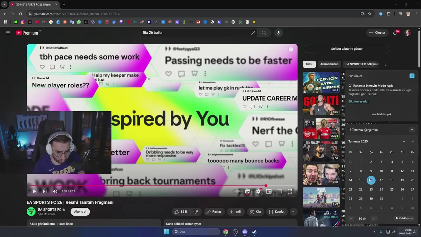
Task: Toggle theater mode
Action: (x=279, y=191)
